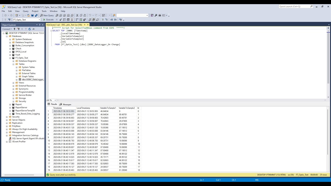Image resolution: width=331 pixels, height=186 pixels.
Task: Click the Save All icon
Action: point(36,15)
